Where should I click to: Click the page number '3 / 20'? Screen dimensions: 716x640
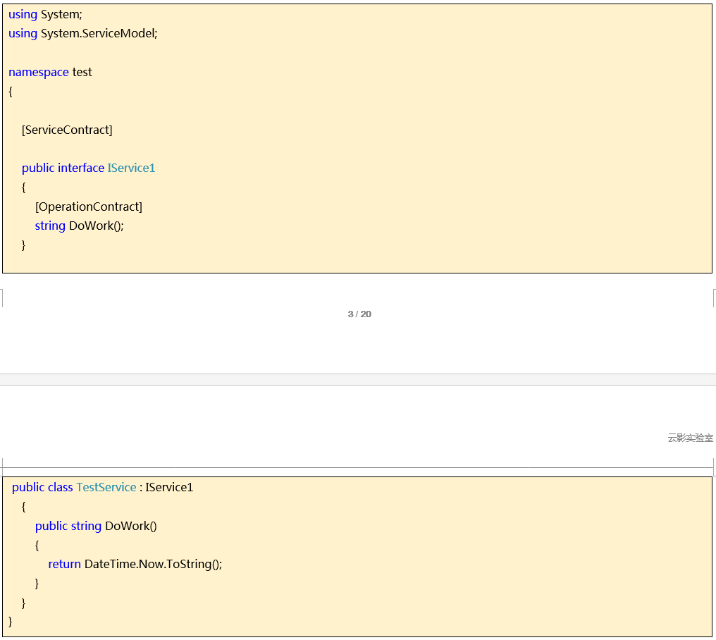coord(359,314)
